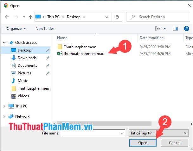Click the Cancel button
Image resolution: width=193 pixels, height=151 pixels.
click(174, 143)
